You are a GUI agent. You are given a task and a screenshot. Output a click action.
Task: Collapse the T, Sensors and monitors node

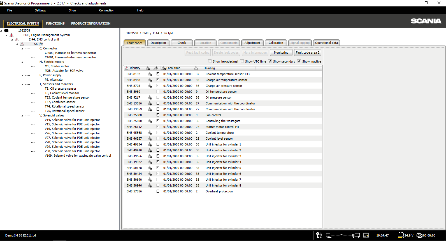(x=22, y=84)
